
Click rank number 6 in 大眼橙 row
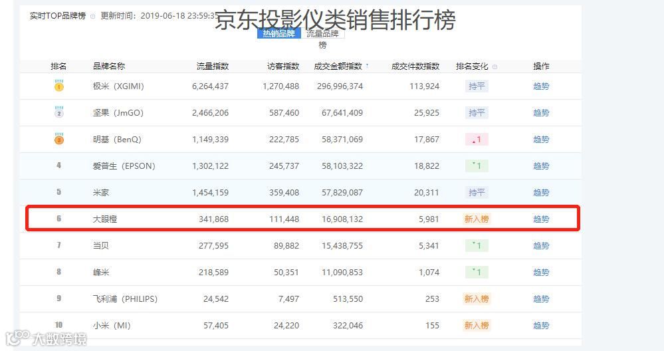[x=59, y=219]
